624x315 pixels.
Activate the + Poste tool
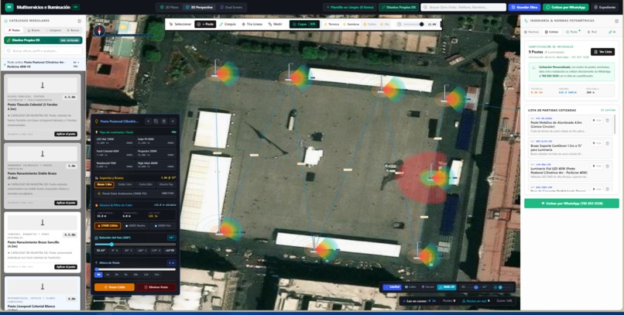(x=205, y=24)
